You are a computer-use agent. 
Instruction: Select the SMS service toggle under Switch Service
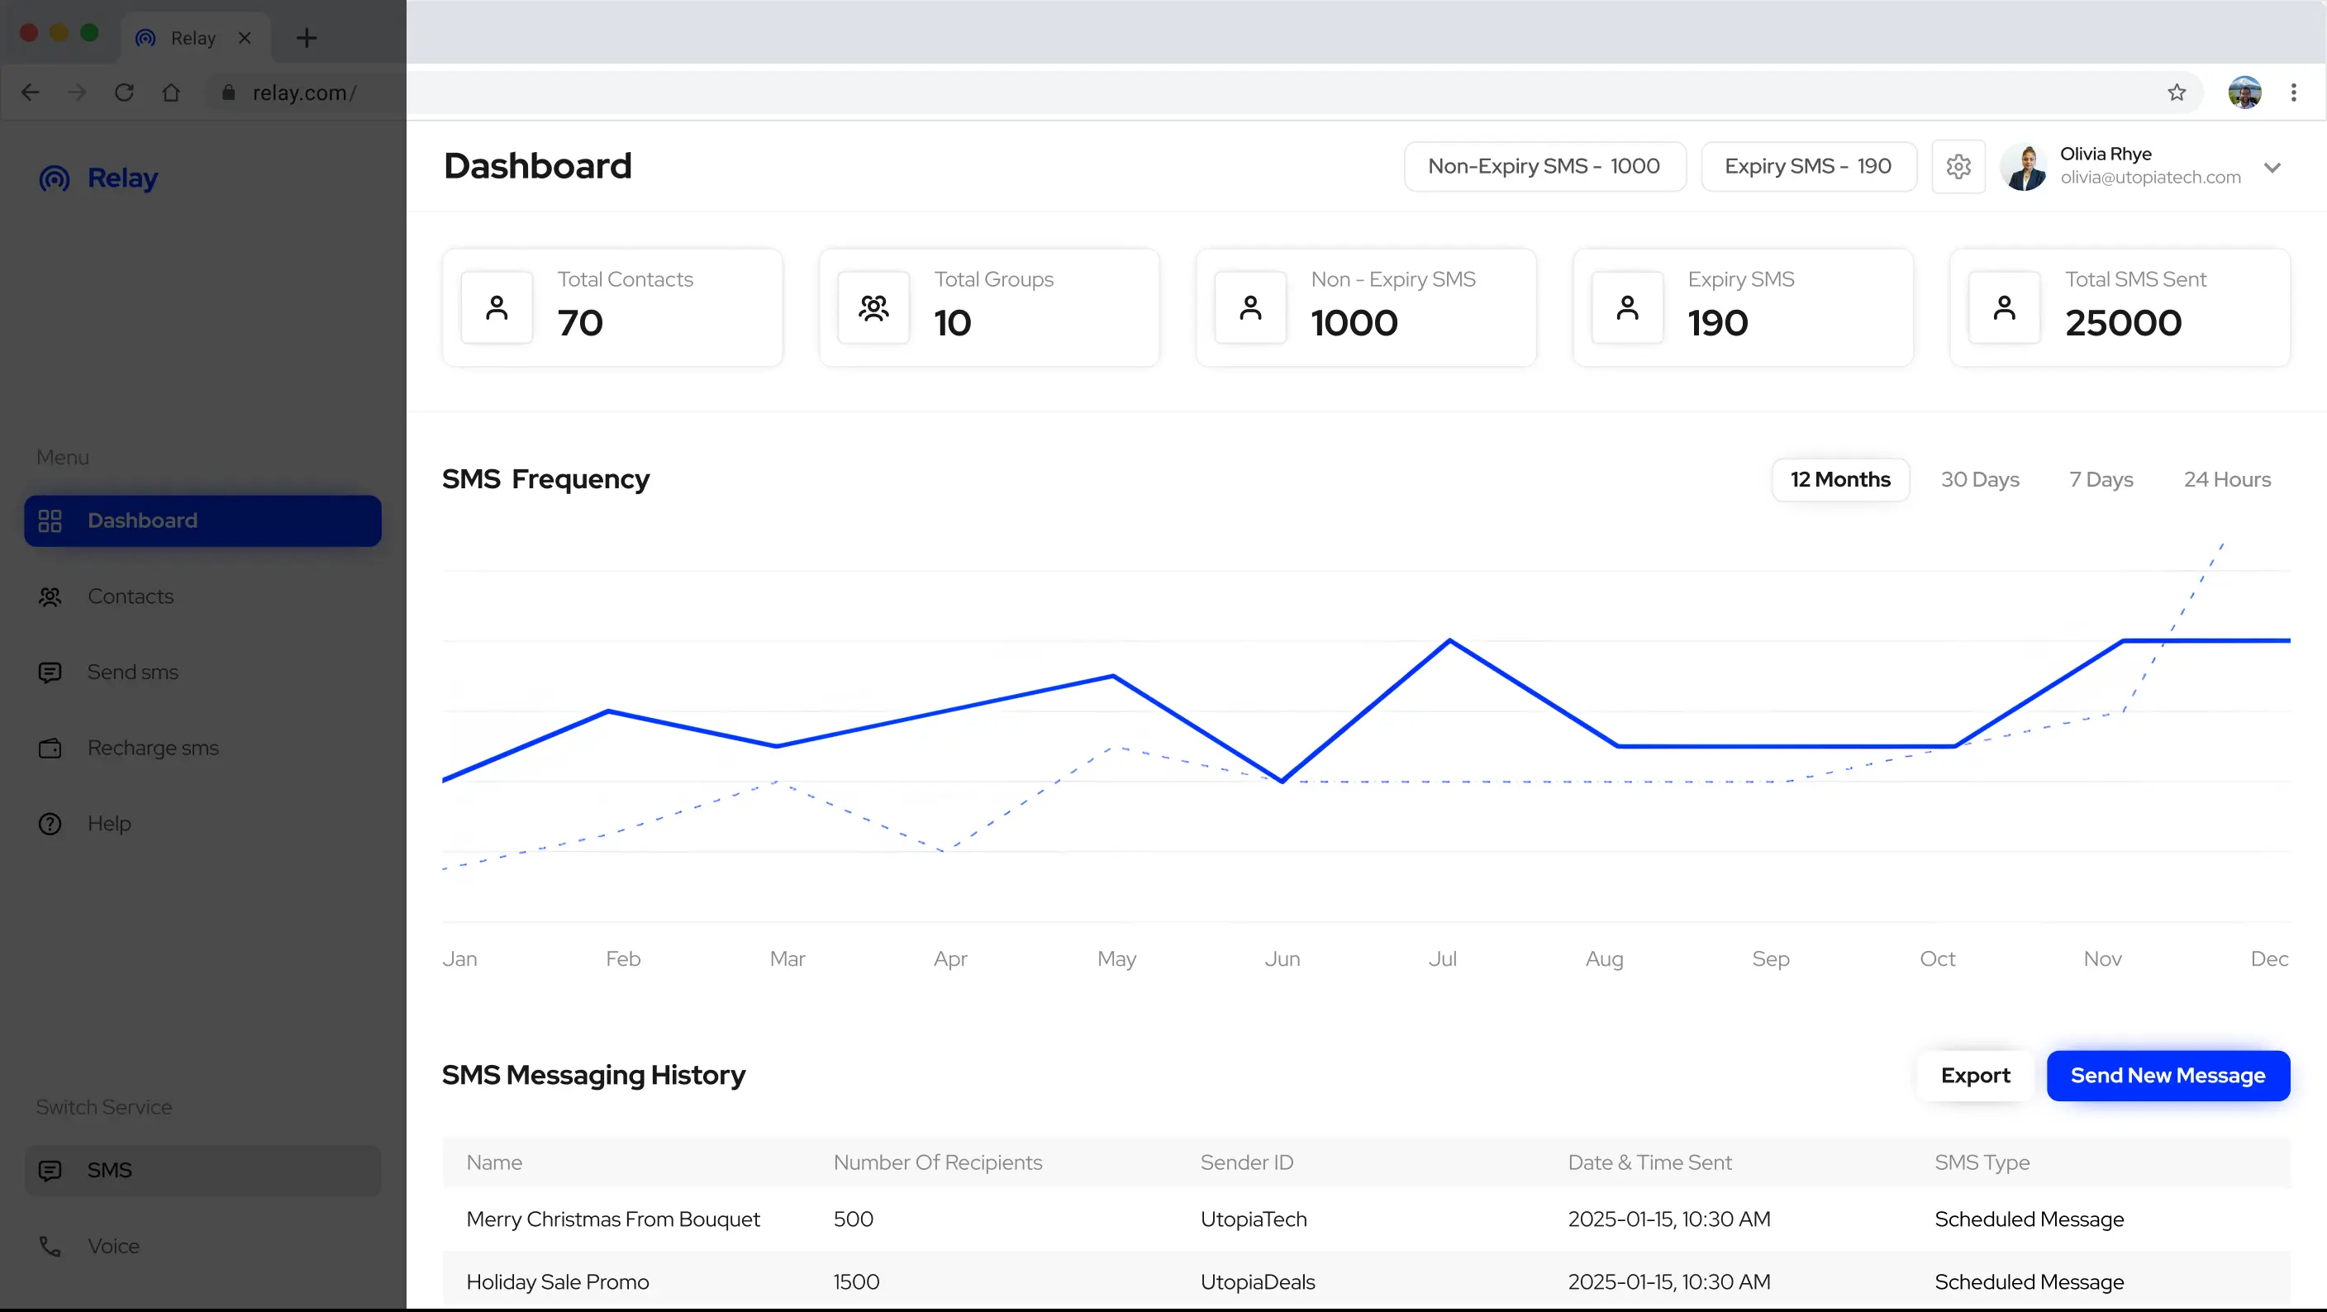pyautogui.click(x=109, y=1169)
